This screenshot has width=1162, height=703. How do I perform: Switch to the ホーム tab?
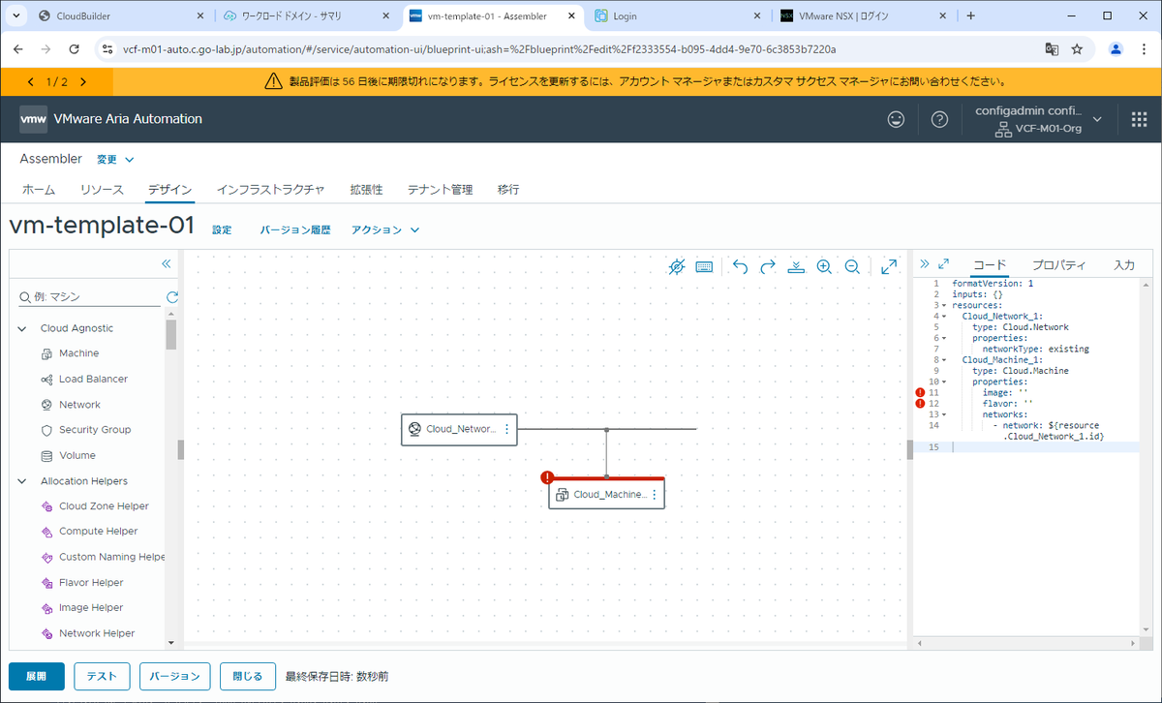pos(39,190)
